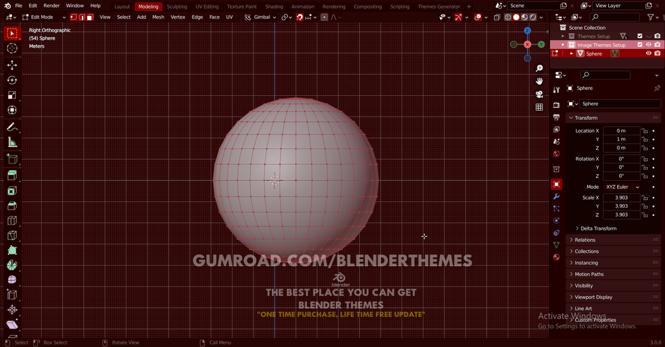The width and height of the screenshot is (665, 347).
Task: Enable face select mode
Action: 90,17
